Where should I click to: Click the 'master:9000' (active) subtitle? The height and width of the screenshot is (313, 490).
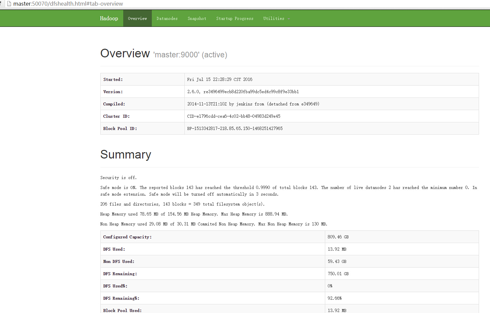point(190,55)
